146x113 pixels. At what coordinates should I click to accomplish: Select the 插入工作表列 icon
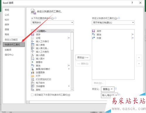coord(33,52)
